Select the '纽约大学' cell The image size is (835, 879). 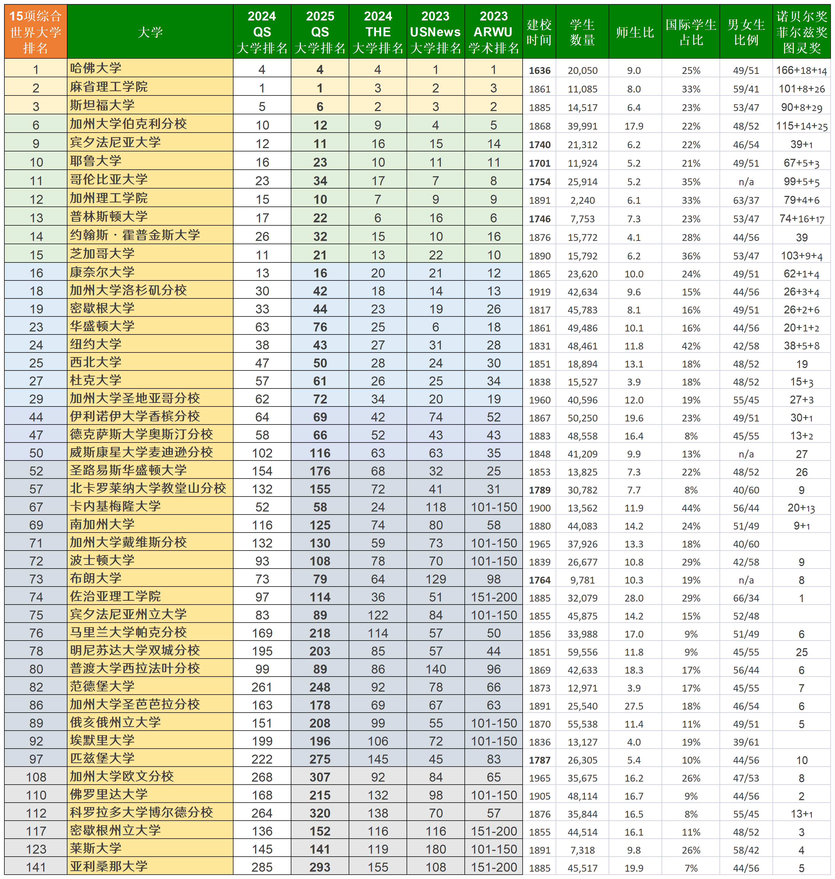pos(150,344)
